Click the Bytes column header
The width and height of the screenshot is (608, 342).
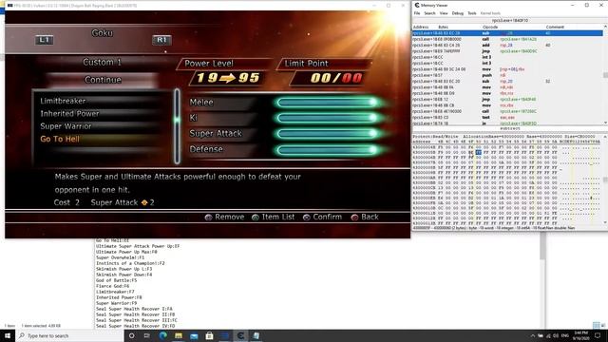click(x=444, y=28)
